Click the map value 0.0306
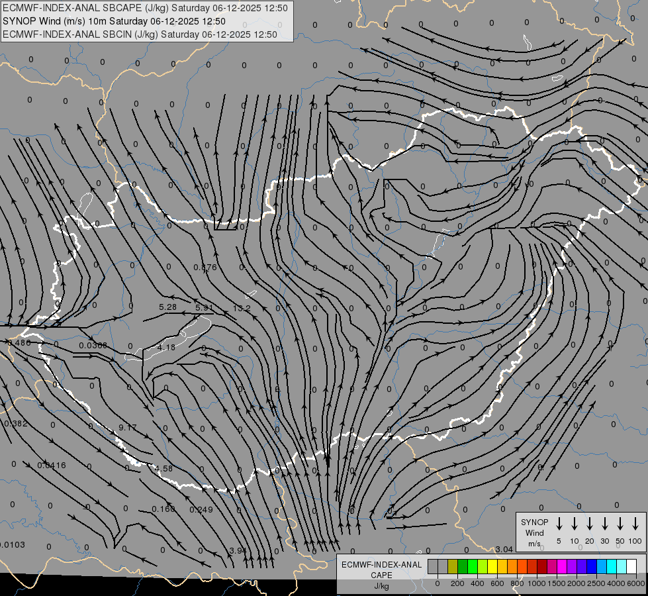 [x=93, y=346]
